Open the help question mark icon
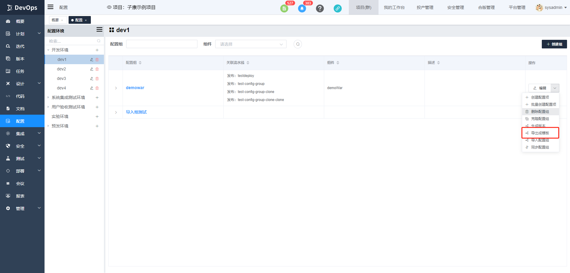 [x=320, y=9]
